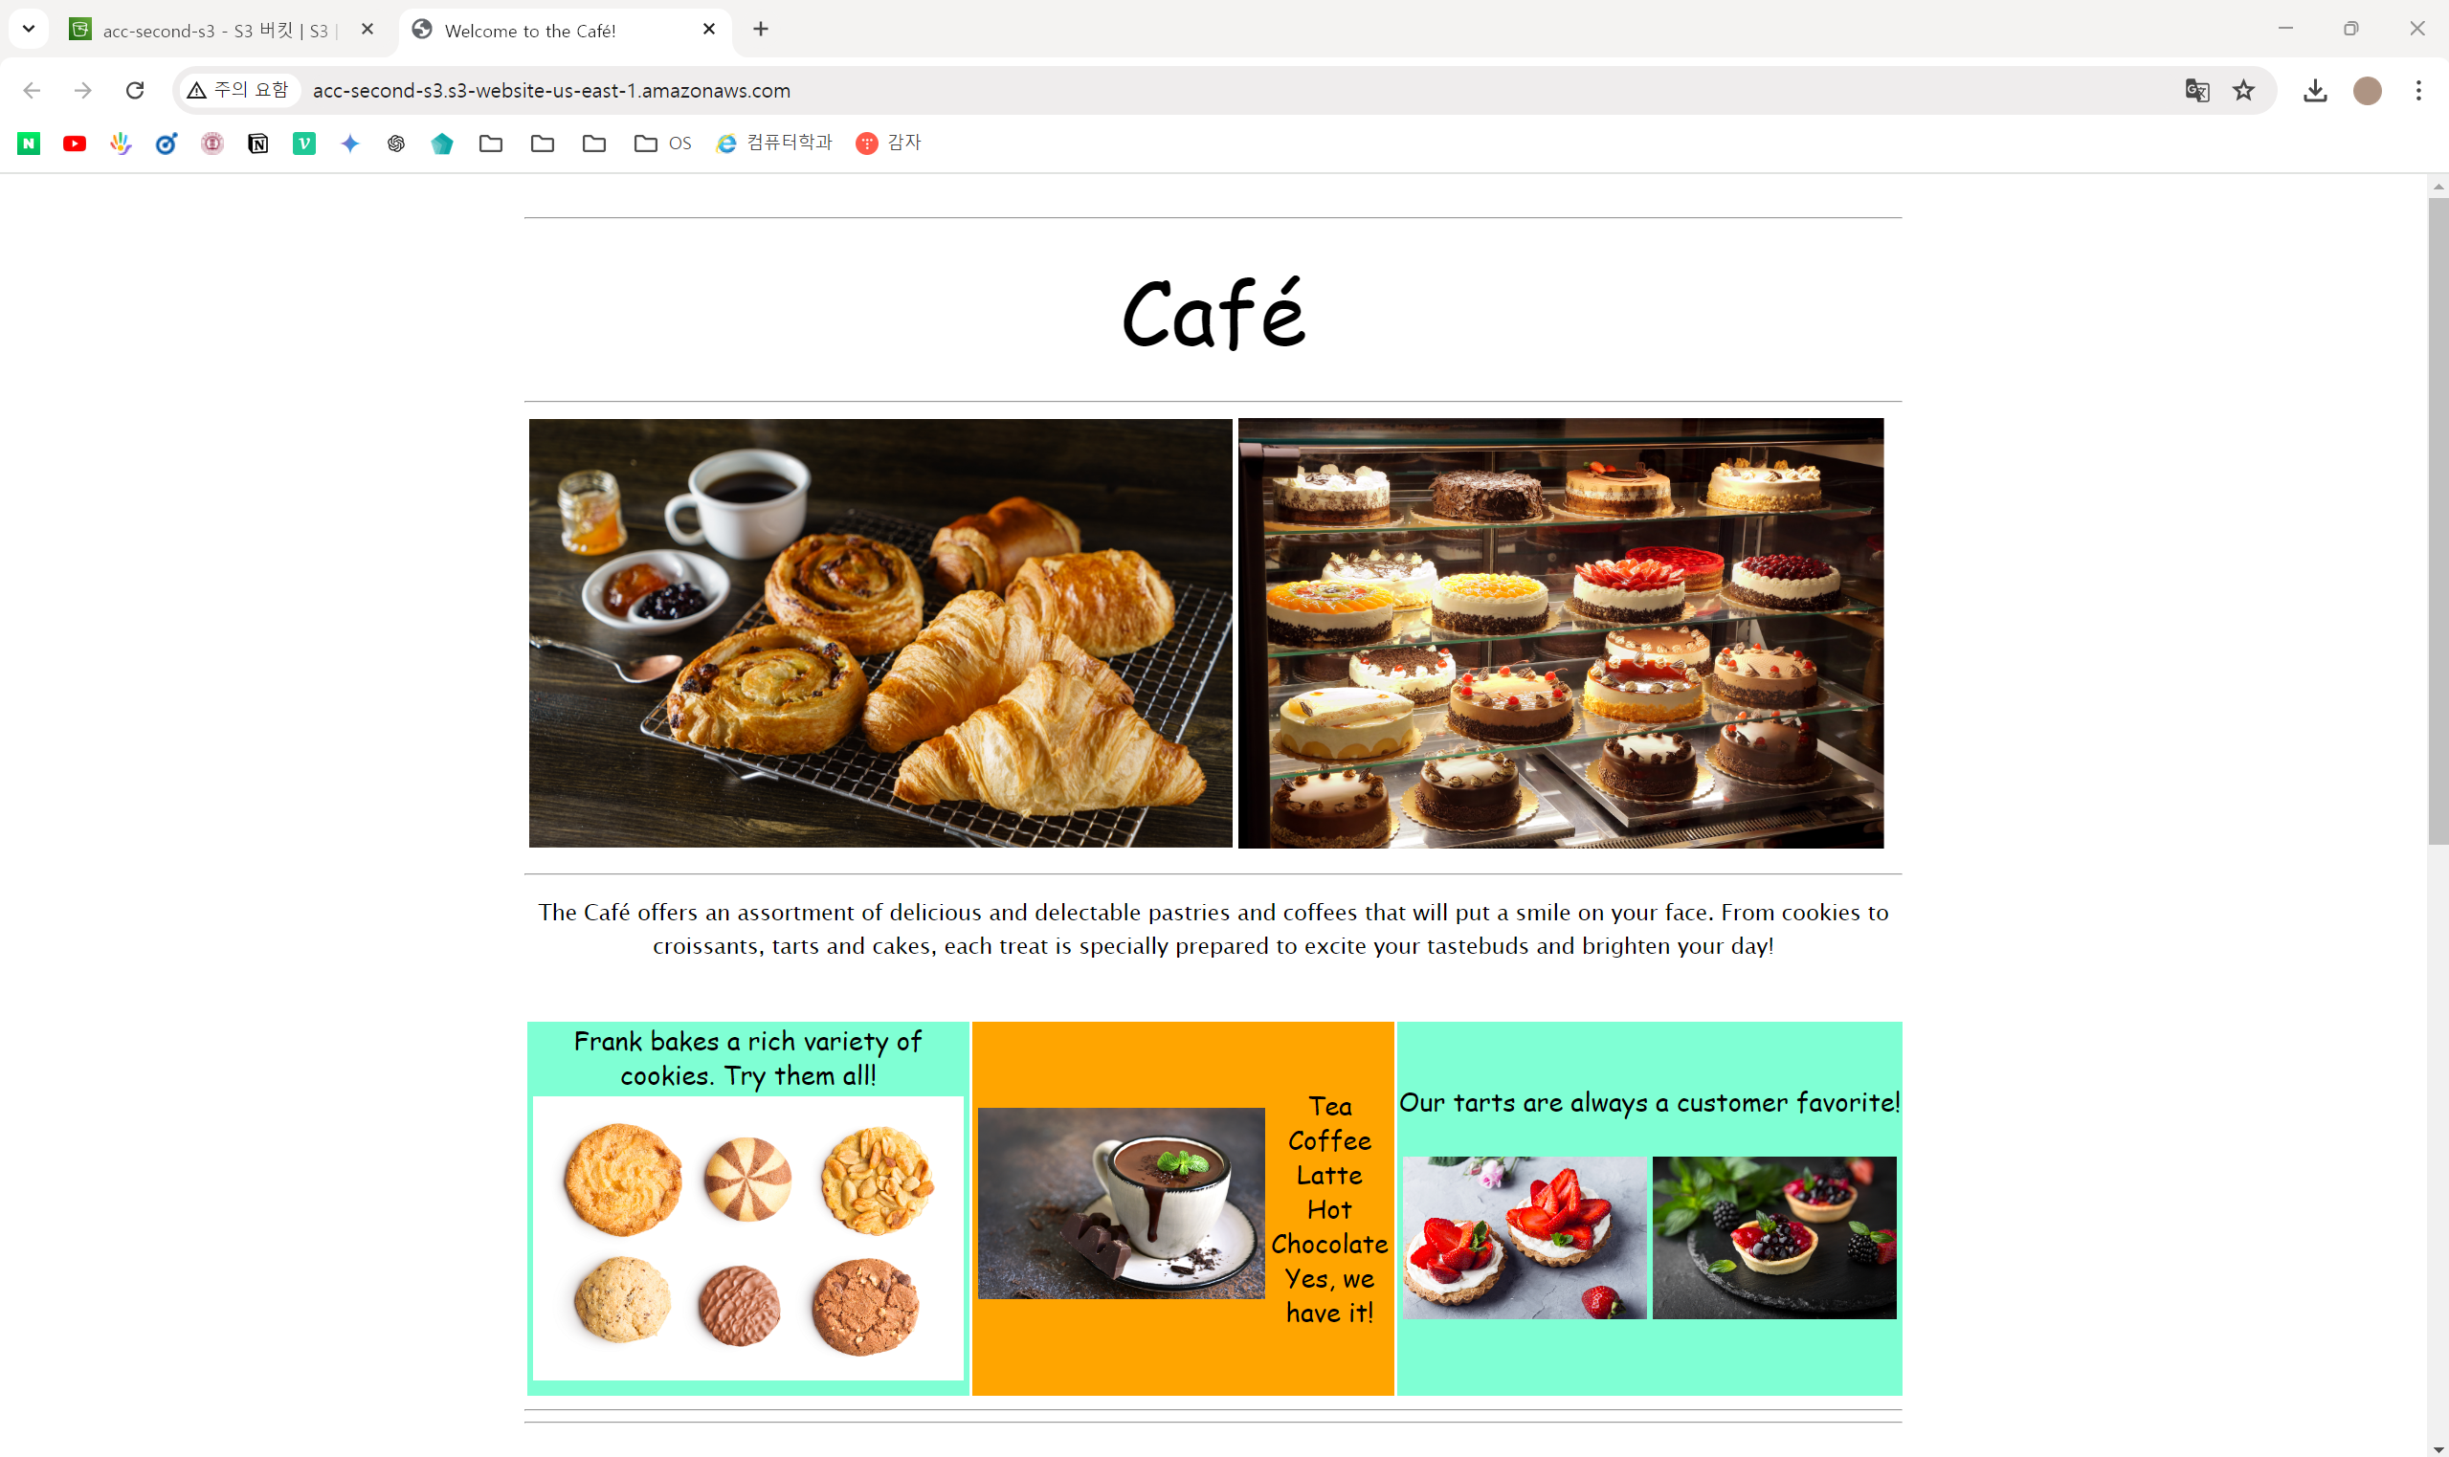Click the croissants and coffee photo
Screen dimensions: 2449x1457
(x=879, y=633)
